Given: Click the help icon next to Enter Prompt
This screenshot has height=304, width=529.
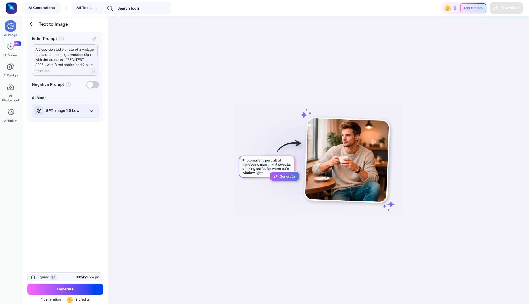Looking at the screenshot, I should point(61,39).
